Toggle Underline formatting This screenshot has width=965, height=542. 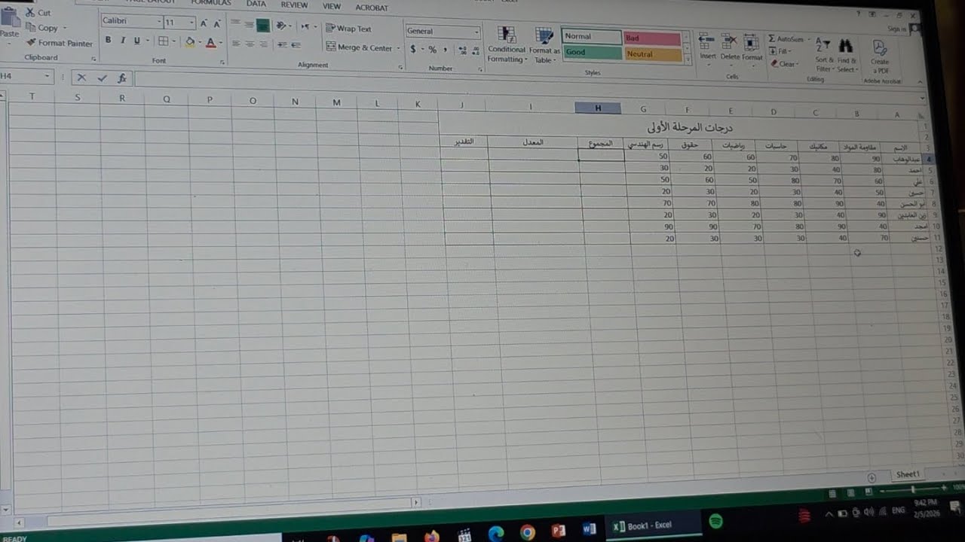pos(136,41)
